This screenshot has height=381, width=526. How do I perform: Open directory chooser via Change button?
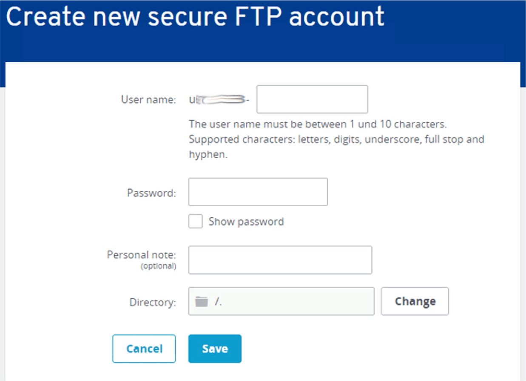coord(415,301)
